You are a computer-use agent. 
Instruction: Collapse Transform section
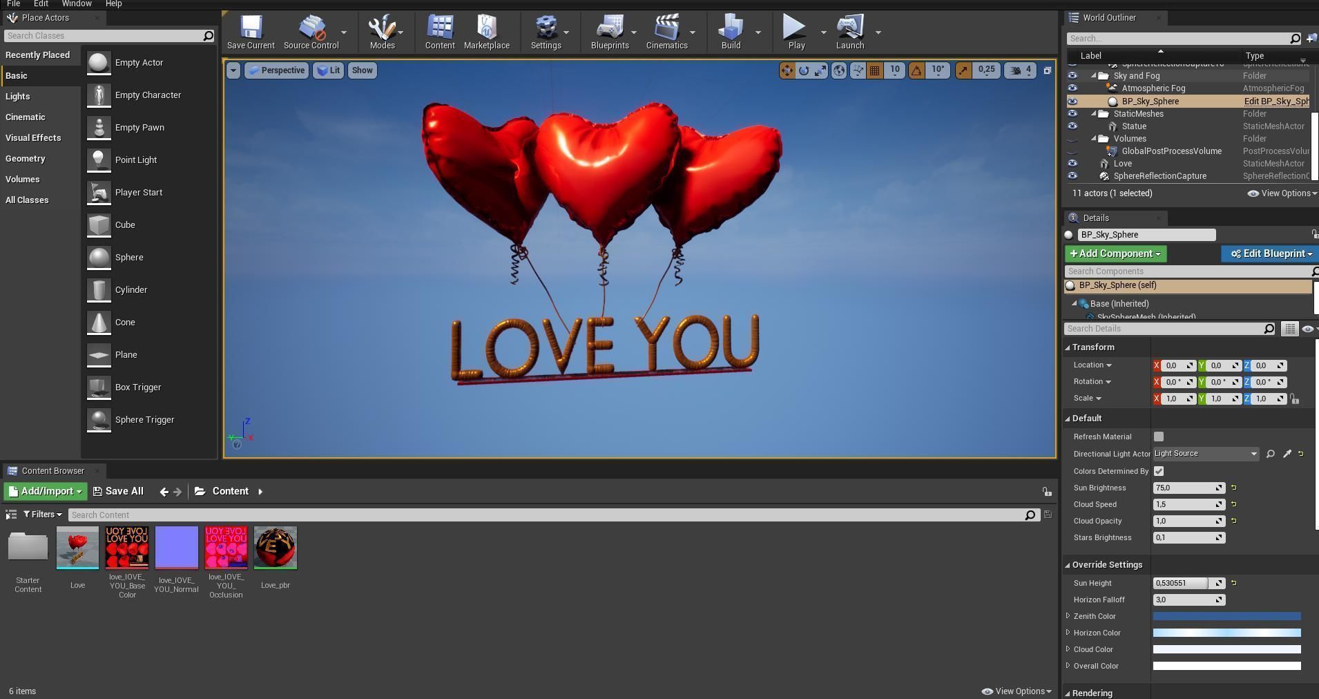1068,347
